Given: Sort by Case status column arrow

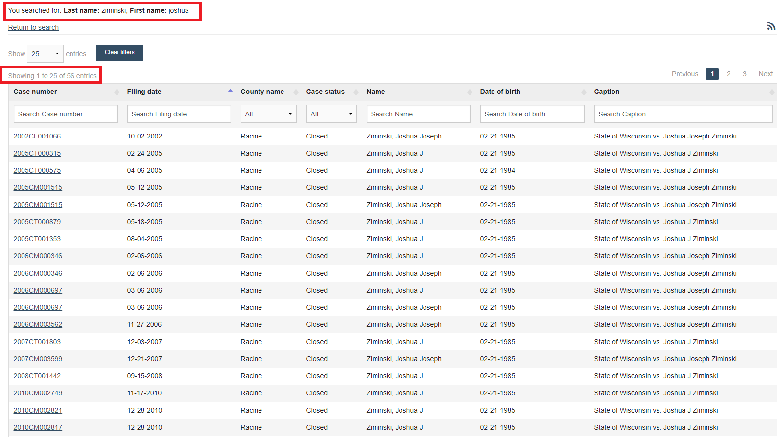Looking at the screenshot, I should pyautogui.click(x=356, y=92).
